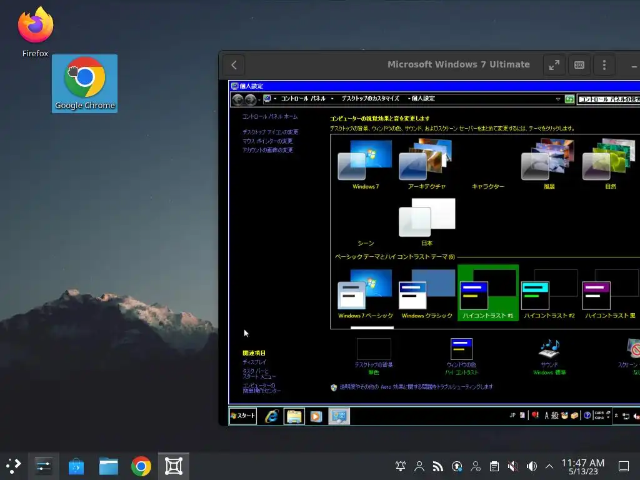Open Discover software store in panel

click(76, 466)
